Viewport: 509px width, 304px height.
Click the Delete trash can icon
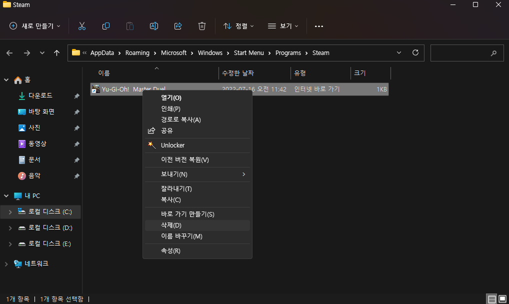[x=202, y=26]
